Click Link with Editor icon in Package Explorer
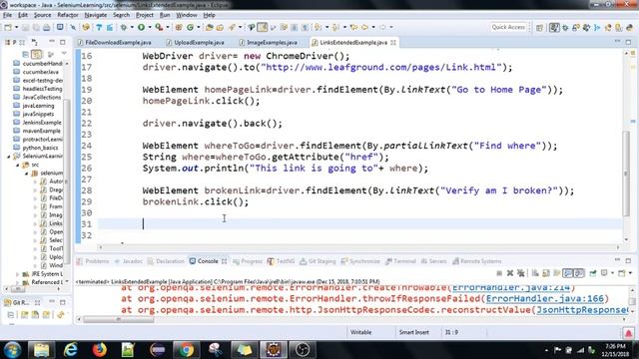The image size is (639, 359). pos(36,54)
